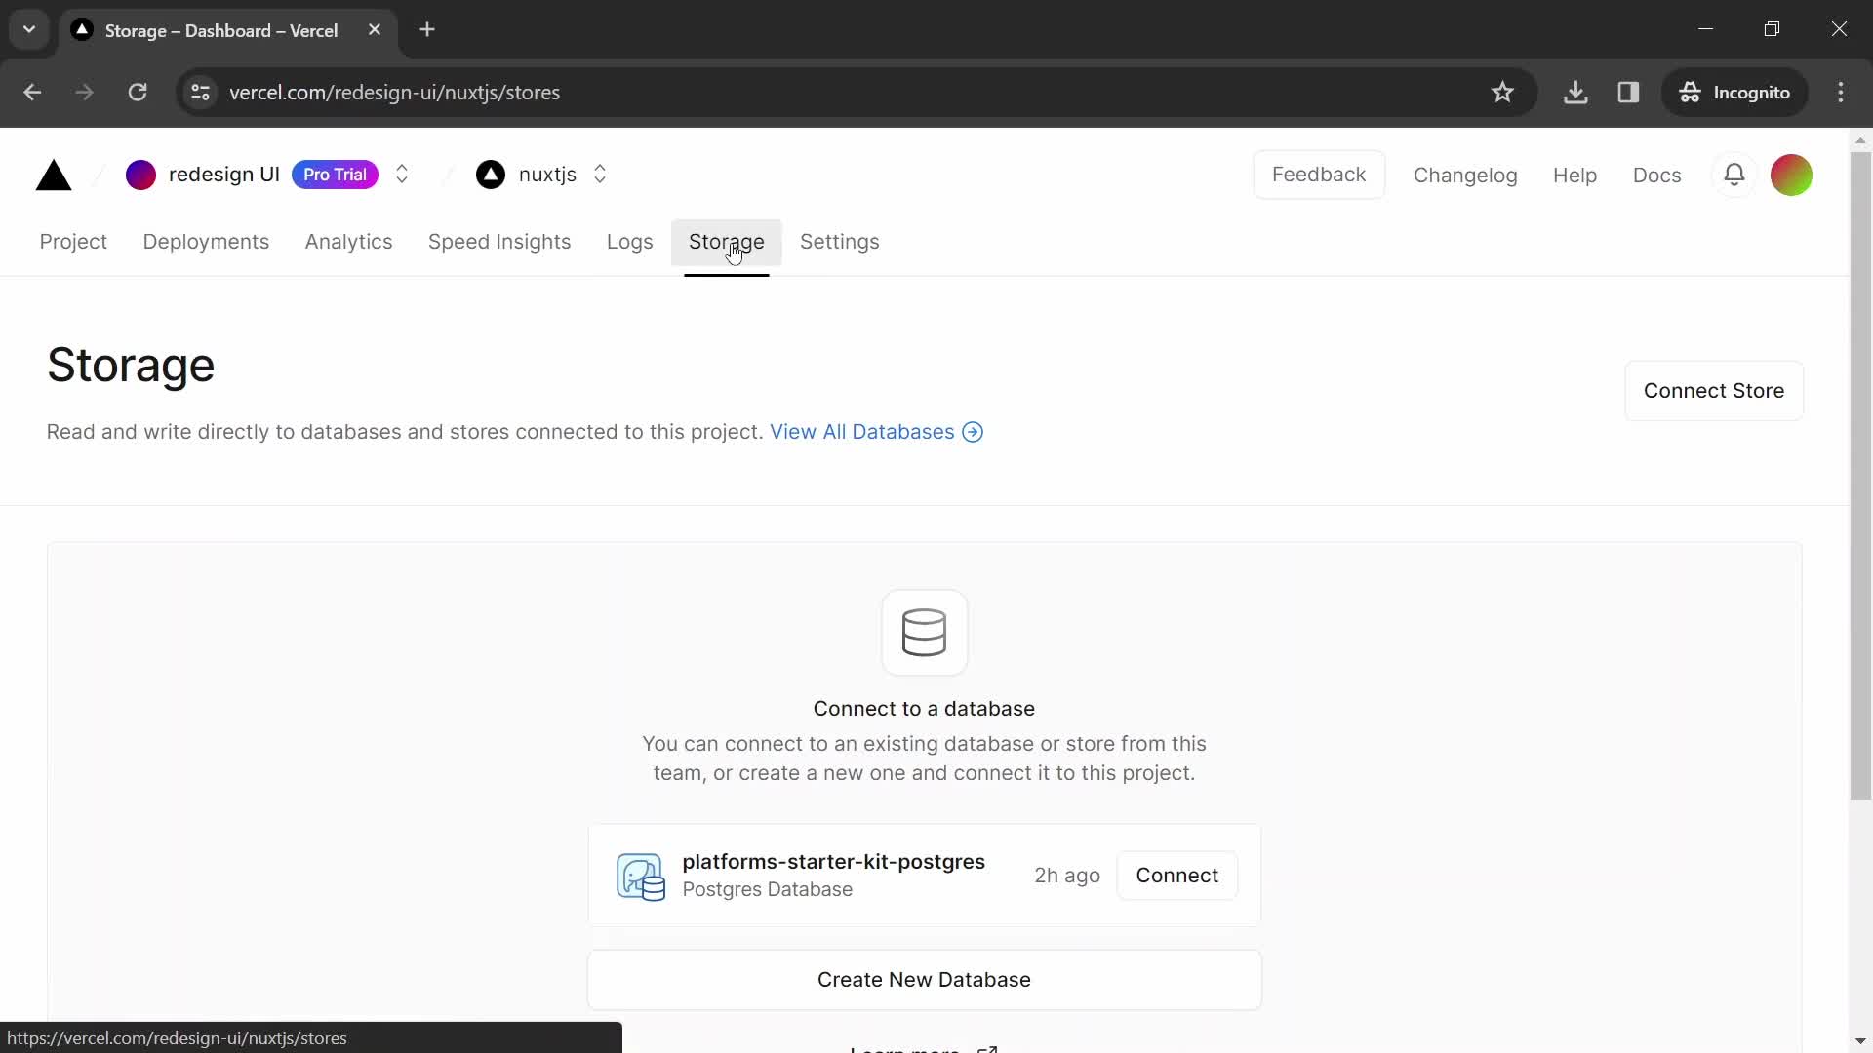Click the Connect button for postgres database
The width and height of the screenshot is (1873, 1053).
[x=1177, y=876]
